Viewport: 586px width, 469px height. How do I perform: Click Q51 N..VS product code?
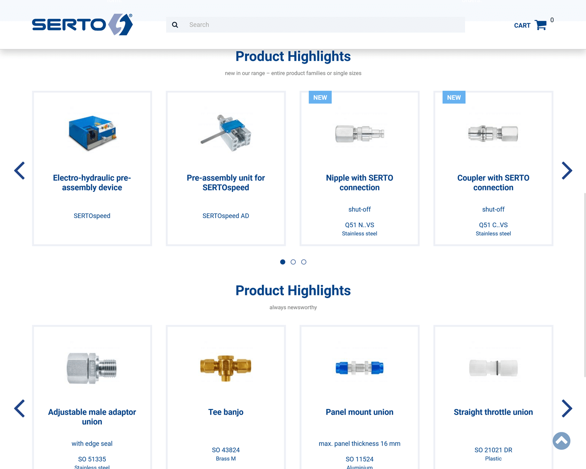359,225
